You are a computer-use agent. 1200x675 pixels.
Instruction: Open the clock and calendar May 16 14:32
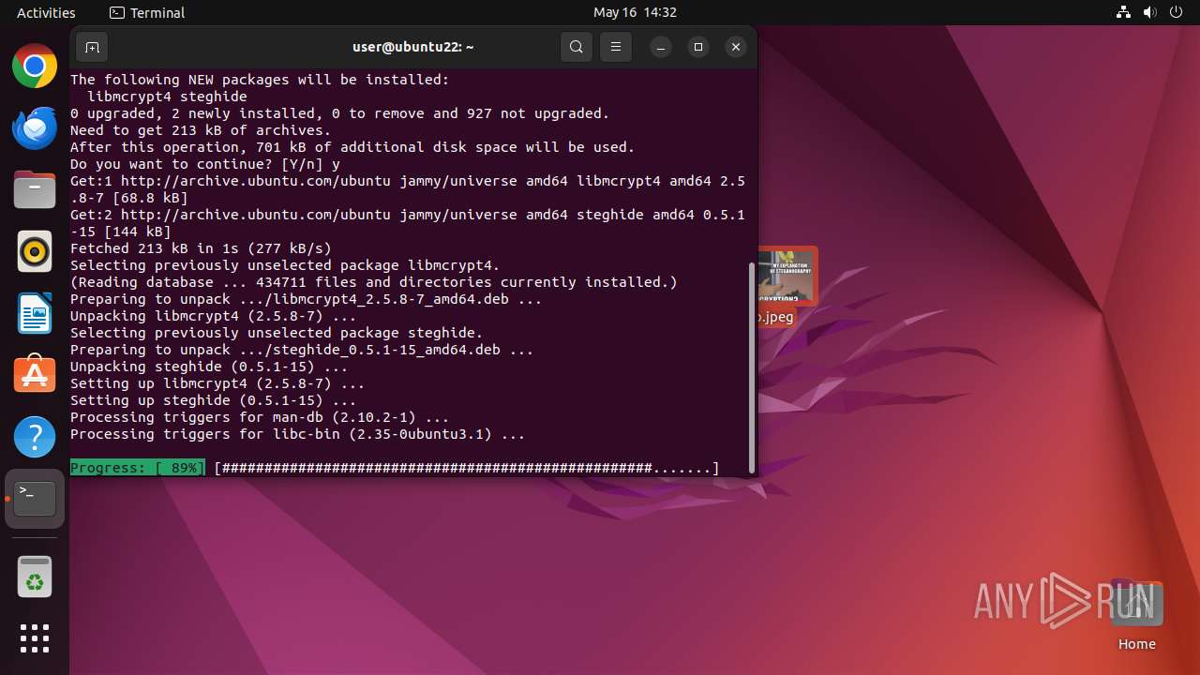click(x=635, y=12)
